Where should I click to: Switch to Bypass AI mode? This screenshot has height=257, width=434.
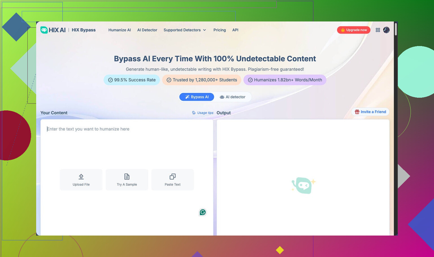[x=197, y=97]
